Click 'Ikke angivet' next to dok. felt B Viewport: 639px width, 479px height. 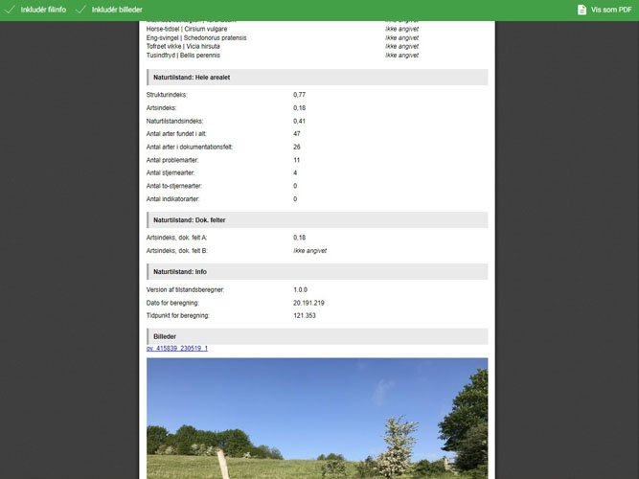[x=309, y=250]
